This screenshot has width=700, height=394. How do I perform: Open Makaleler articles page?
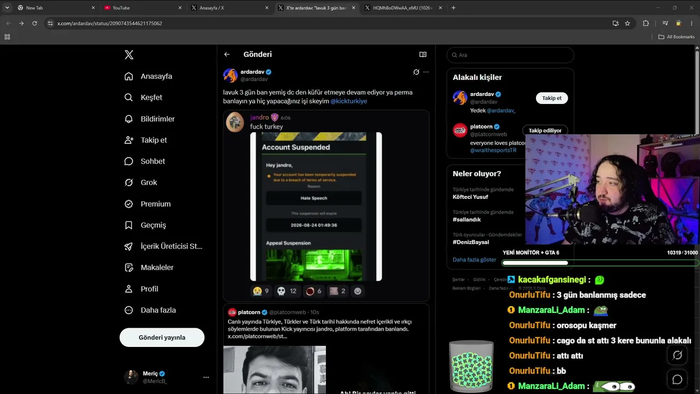tap(149, 268)
